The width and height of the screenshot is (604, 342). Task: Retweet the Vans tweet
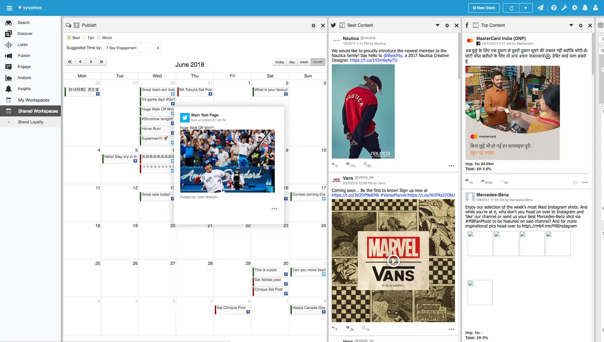[x=364, y=328]
